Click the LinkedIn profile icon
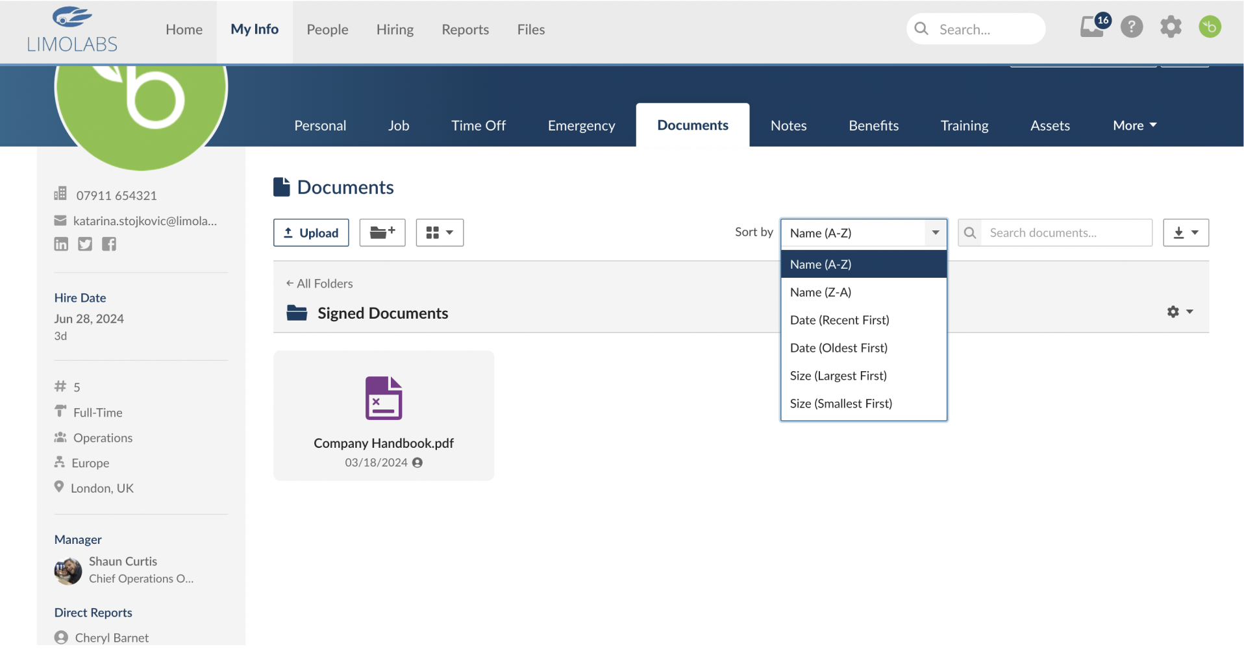The width and height of the screenshot is (1244, 649). [61, 244]
